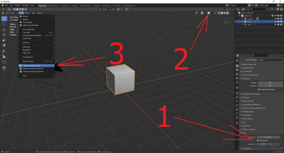The image size is (284, 153).
Task: Uncheck the Transparent film checkbox
Action: [258, 140]
